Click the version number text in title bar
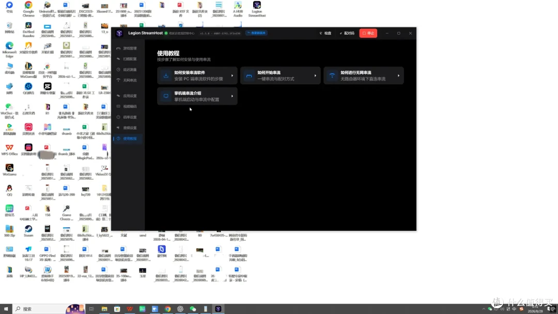The image size is (558, 314). point(220,34)
